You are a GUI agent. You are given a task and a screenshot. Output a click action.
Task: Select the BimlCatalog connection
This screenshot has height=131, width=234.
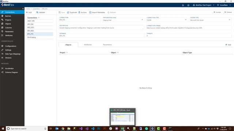40,37
